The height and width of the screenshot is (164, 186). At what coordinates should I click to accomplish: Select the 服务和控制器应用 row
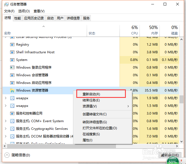point(91,113)
